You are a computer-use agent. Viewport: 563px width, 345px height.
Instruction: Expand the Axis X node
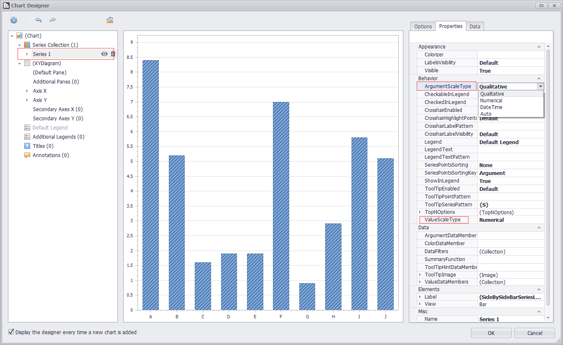tap(27, 91)
